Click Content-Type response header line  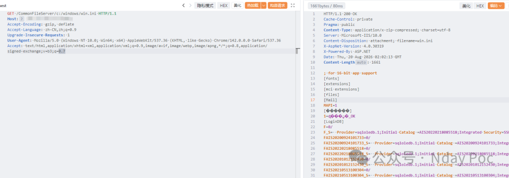(386, 30)
